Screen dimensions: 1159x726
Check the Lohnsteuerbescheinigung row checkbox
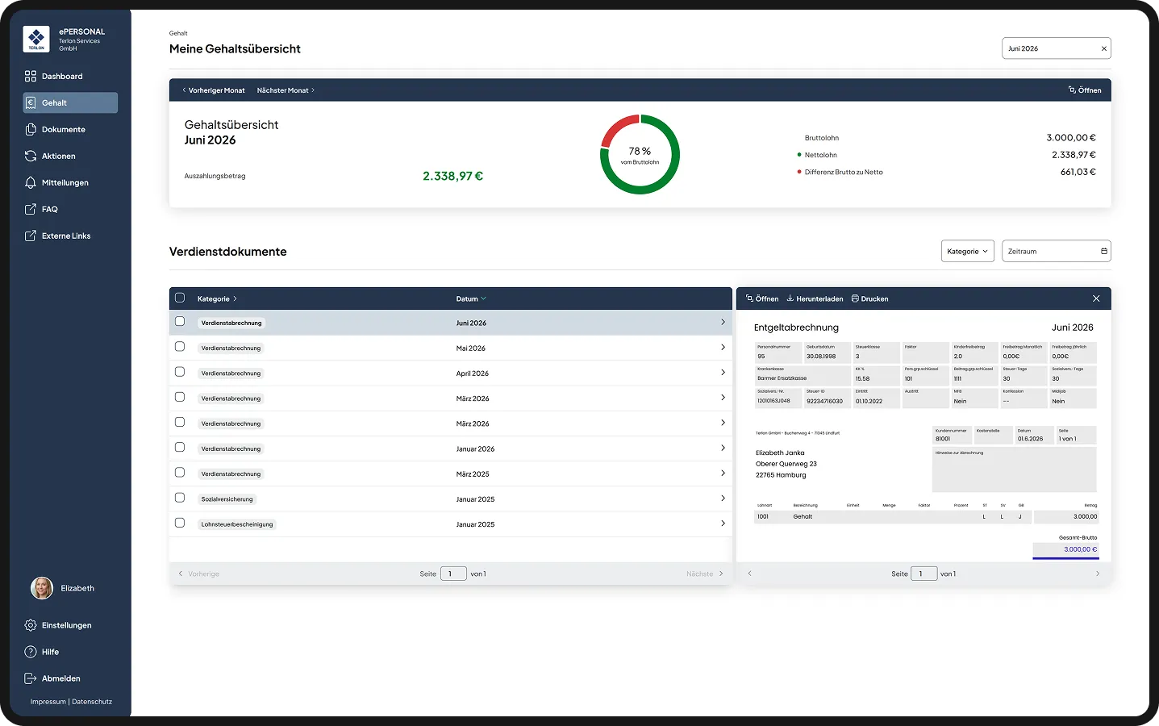180,523
